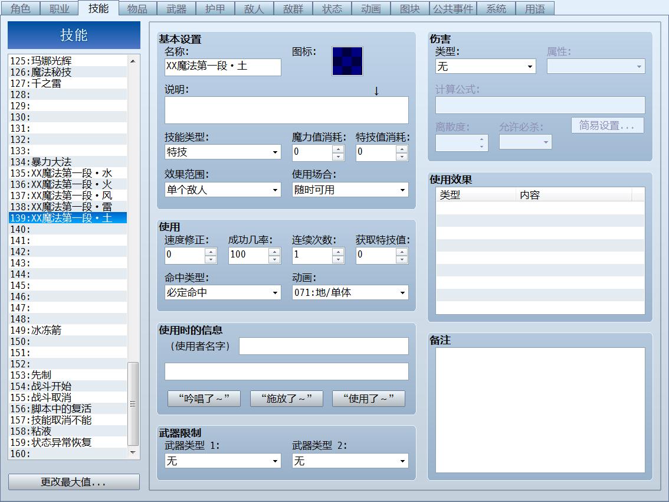The height and width of the screenshot is (502, 669).
Task: Open the 敌群 tab
Action: click(293, 8)
